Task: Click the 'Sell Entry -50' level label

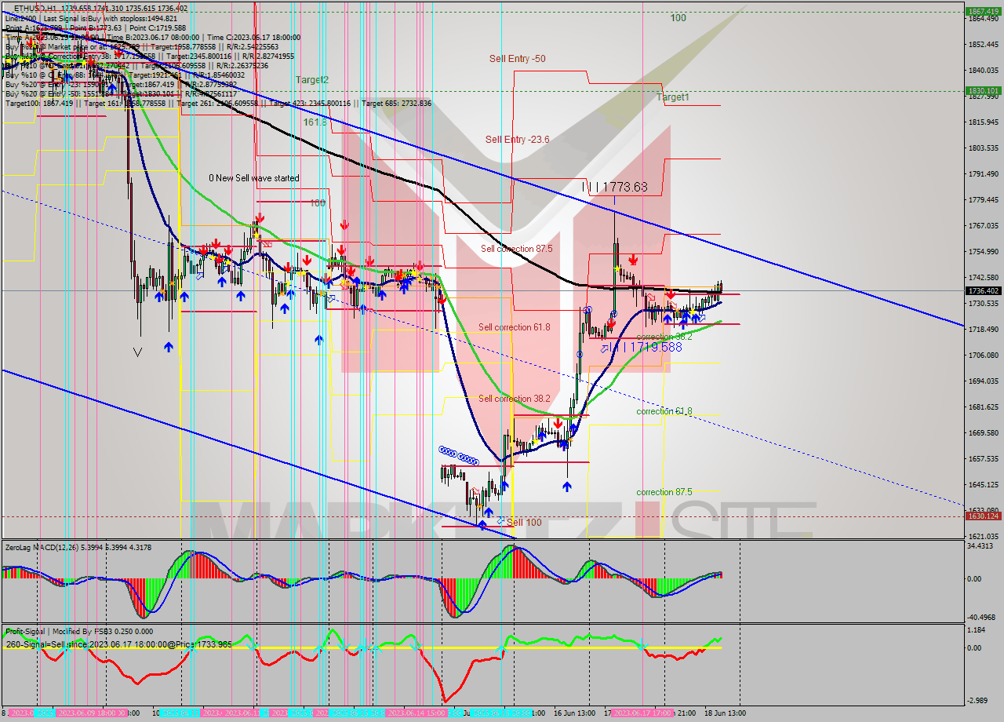Action: pyautogui.click(x=517, y=59)
